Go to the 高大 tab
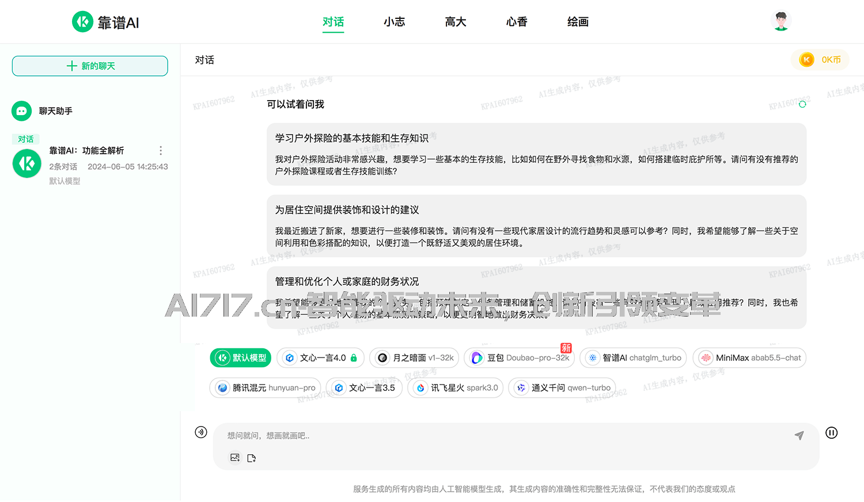Screen dimensions: 864x502 click(456, 22)
